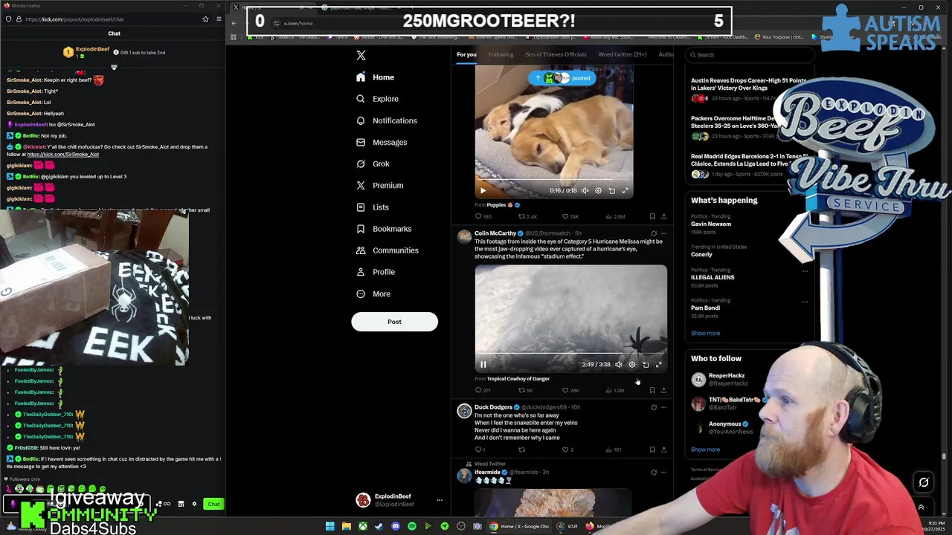Pop out the hurricane video picture-in-picture

pyautogui.click(x=646, y=364)
